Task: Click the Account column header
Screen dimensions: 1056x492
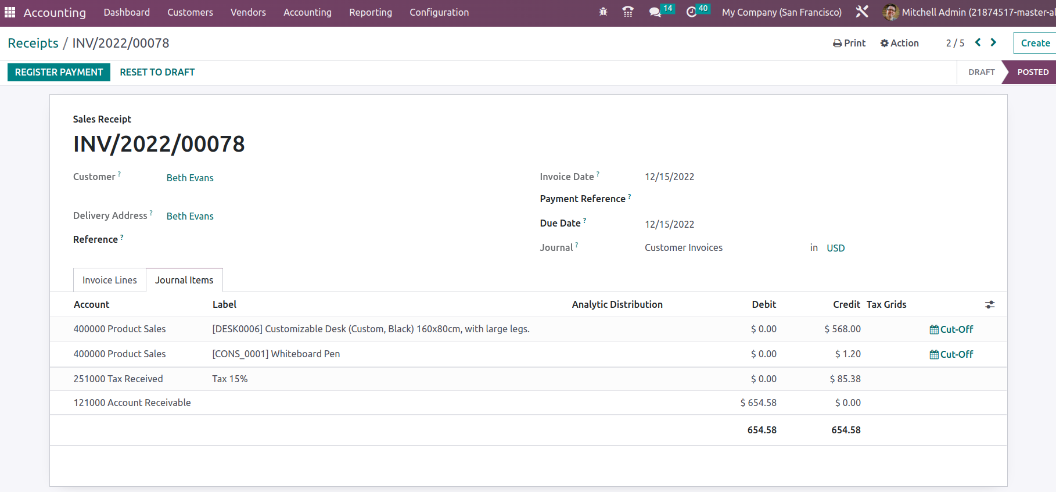Action: click(91, 304)
